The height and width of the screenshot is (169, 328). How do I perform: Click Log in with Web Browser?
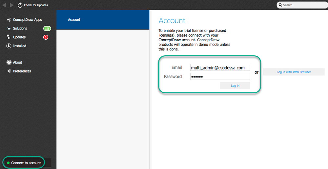pyautogui.click(x=294, y=72)
